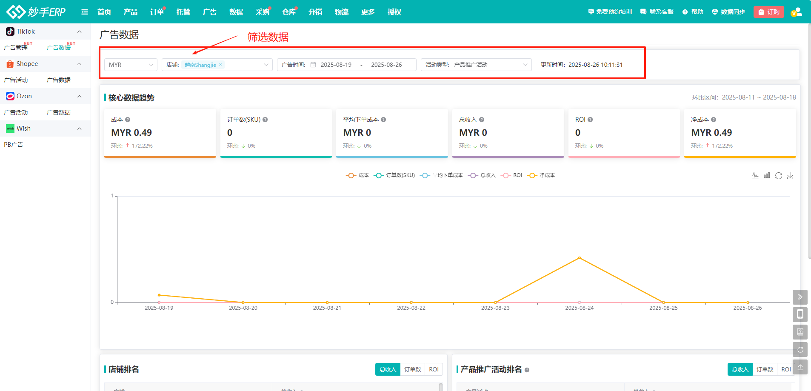Click the TikTok platform icon
The height and width of the screenshot is (391, 811).
click(x=10, y=31)
